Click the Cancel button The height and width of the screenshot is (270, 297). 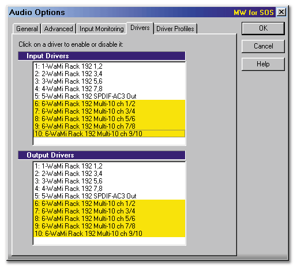point(263,46)
